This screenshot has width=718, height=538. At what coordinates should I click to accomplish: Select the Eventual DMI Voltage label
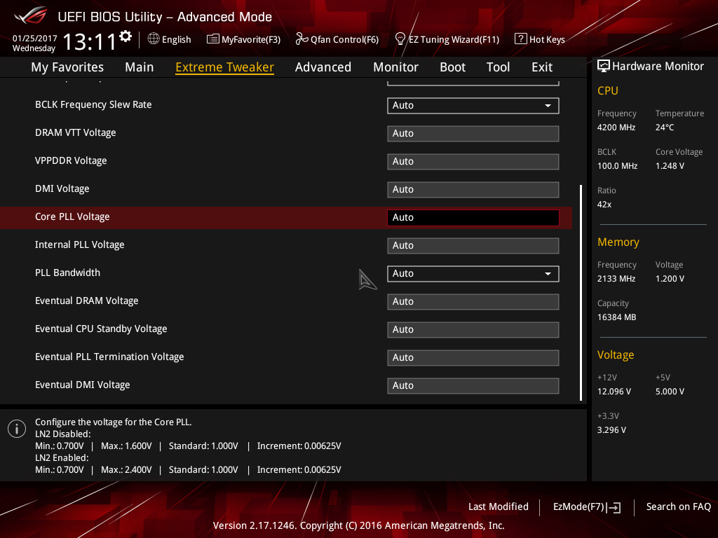(83, 385)
